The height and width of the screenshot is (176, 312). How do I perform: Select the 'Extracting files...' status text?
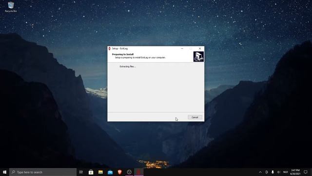click(x=128, y=66)
